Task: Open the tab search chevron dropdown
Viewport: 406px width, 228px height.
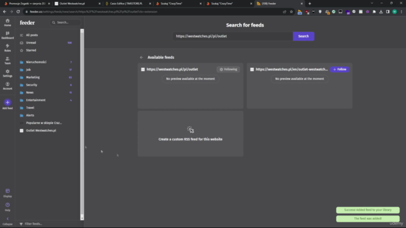Action: coord(372,3)
